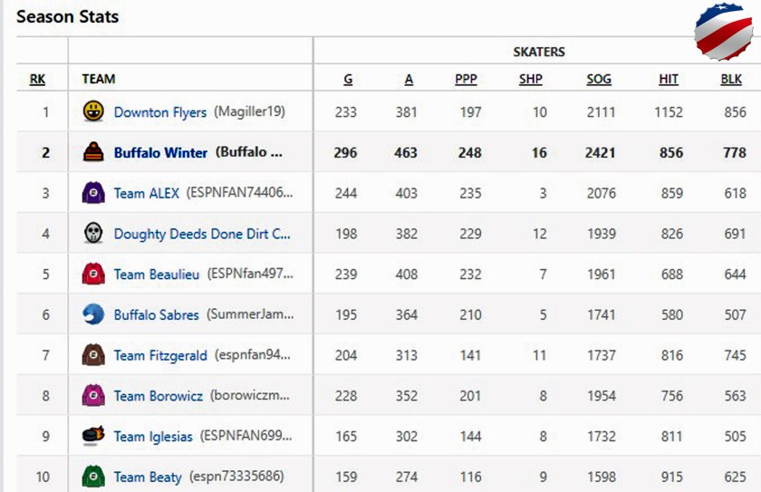Sort standings by PPP column header
This screenshot has width=761, height=492.
tap(466, 79)
